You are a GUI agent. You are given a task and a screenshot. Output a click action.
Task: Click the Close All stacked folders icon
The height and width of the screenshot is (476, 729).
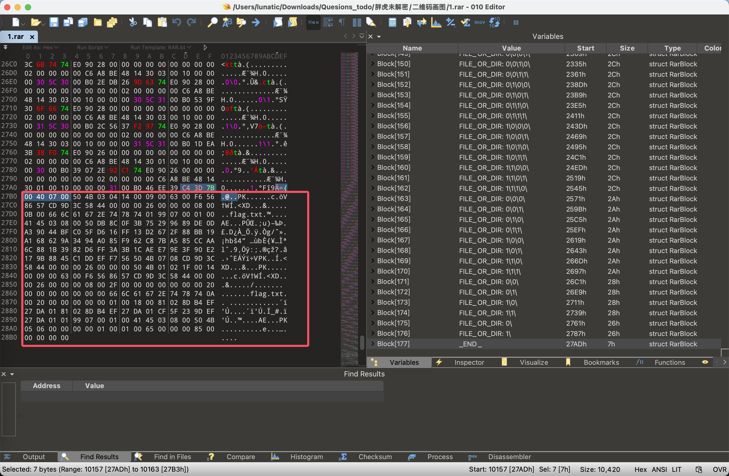[x=112, y=22]
